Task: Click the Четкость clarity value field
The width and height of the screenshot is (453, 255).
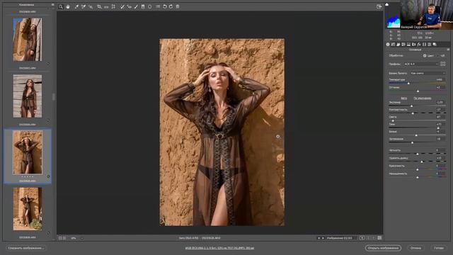Action: (x=440, y=150)
